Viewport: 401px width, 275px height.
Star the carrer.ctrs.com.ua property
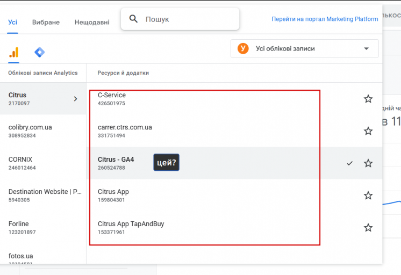click(x=368, y=131)
